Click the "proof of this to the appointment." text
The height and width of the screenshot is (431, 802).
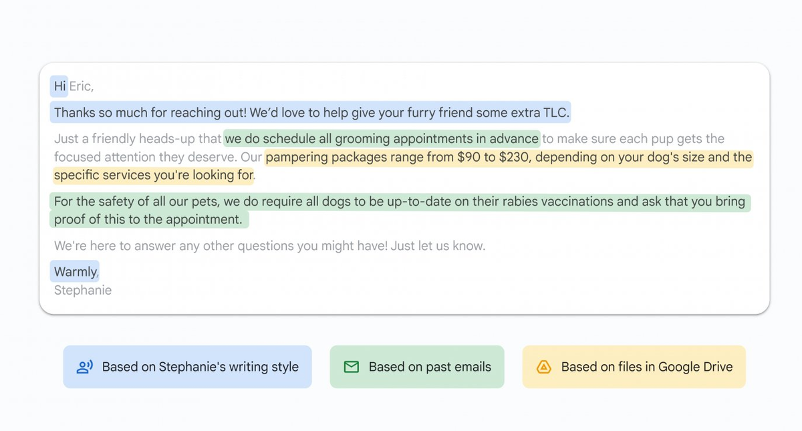coord(148,219)
